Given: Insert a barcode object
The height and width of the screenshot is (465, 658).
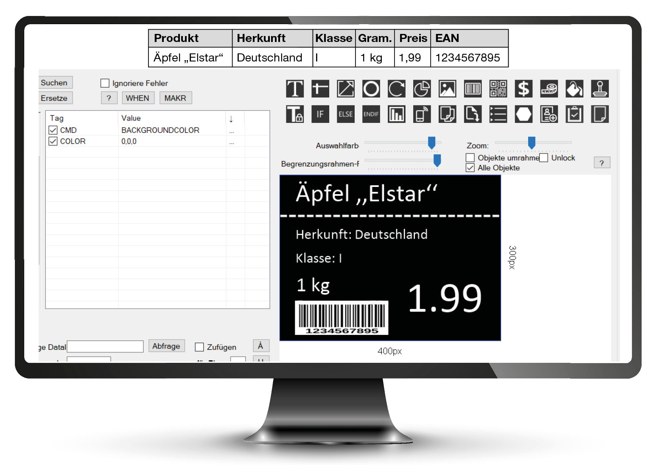Looking at the screenshot, I should coord(473,89).
